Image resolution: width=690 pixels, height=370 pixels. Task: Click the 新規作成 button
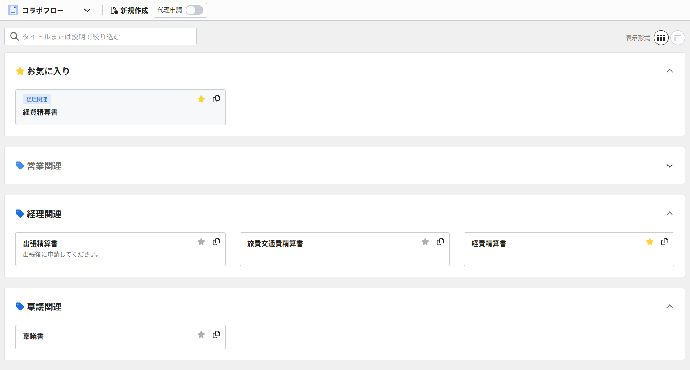click(129, 10)
